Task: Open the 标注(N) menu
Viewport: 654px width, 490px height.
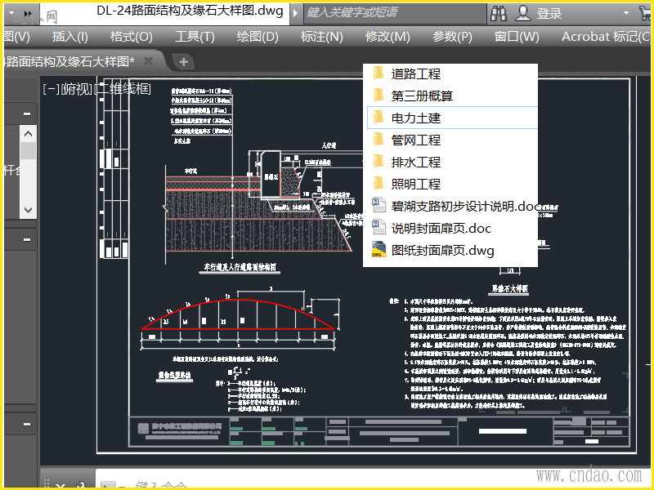Action: 321,37
